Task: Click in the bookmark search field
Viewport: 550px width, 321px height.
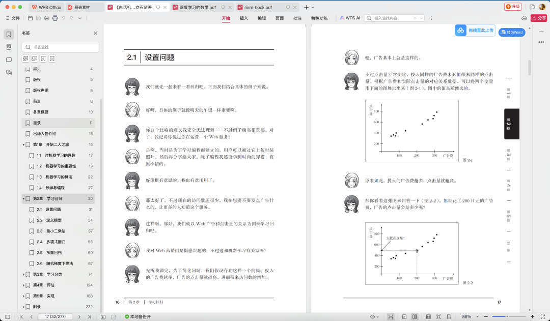Action: point(60,47)
